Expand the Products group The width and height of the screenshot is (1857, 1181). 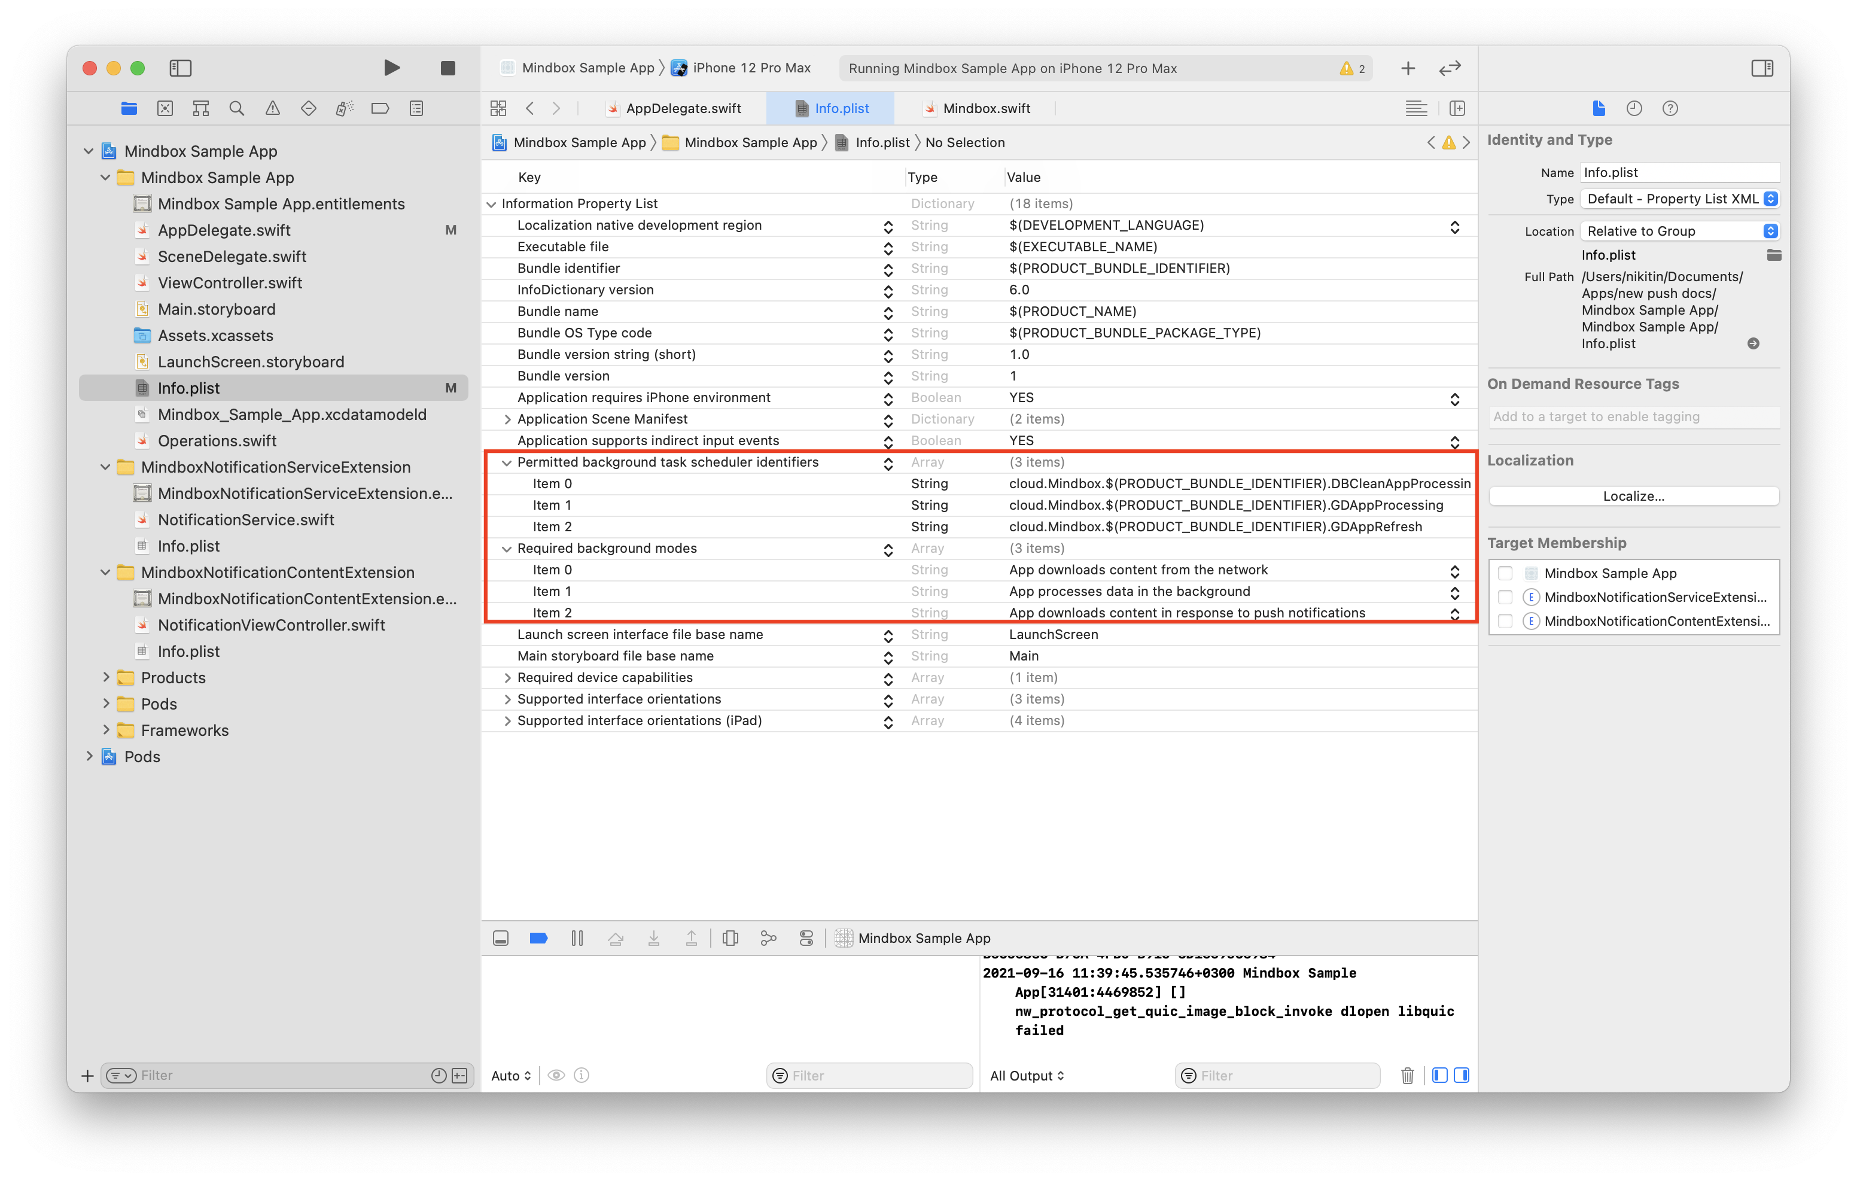coord(106,677)
